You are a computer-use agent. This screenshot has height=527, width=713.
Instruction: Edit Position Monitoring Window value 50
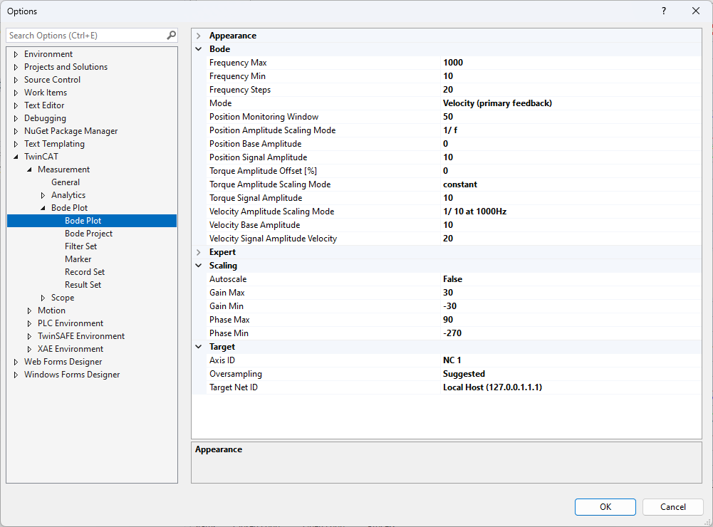[571, 116]
